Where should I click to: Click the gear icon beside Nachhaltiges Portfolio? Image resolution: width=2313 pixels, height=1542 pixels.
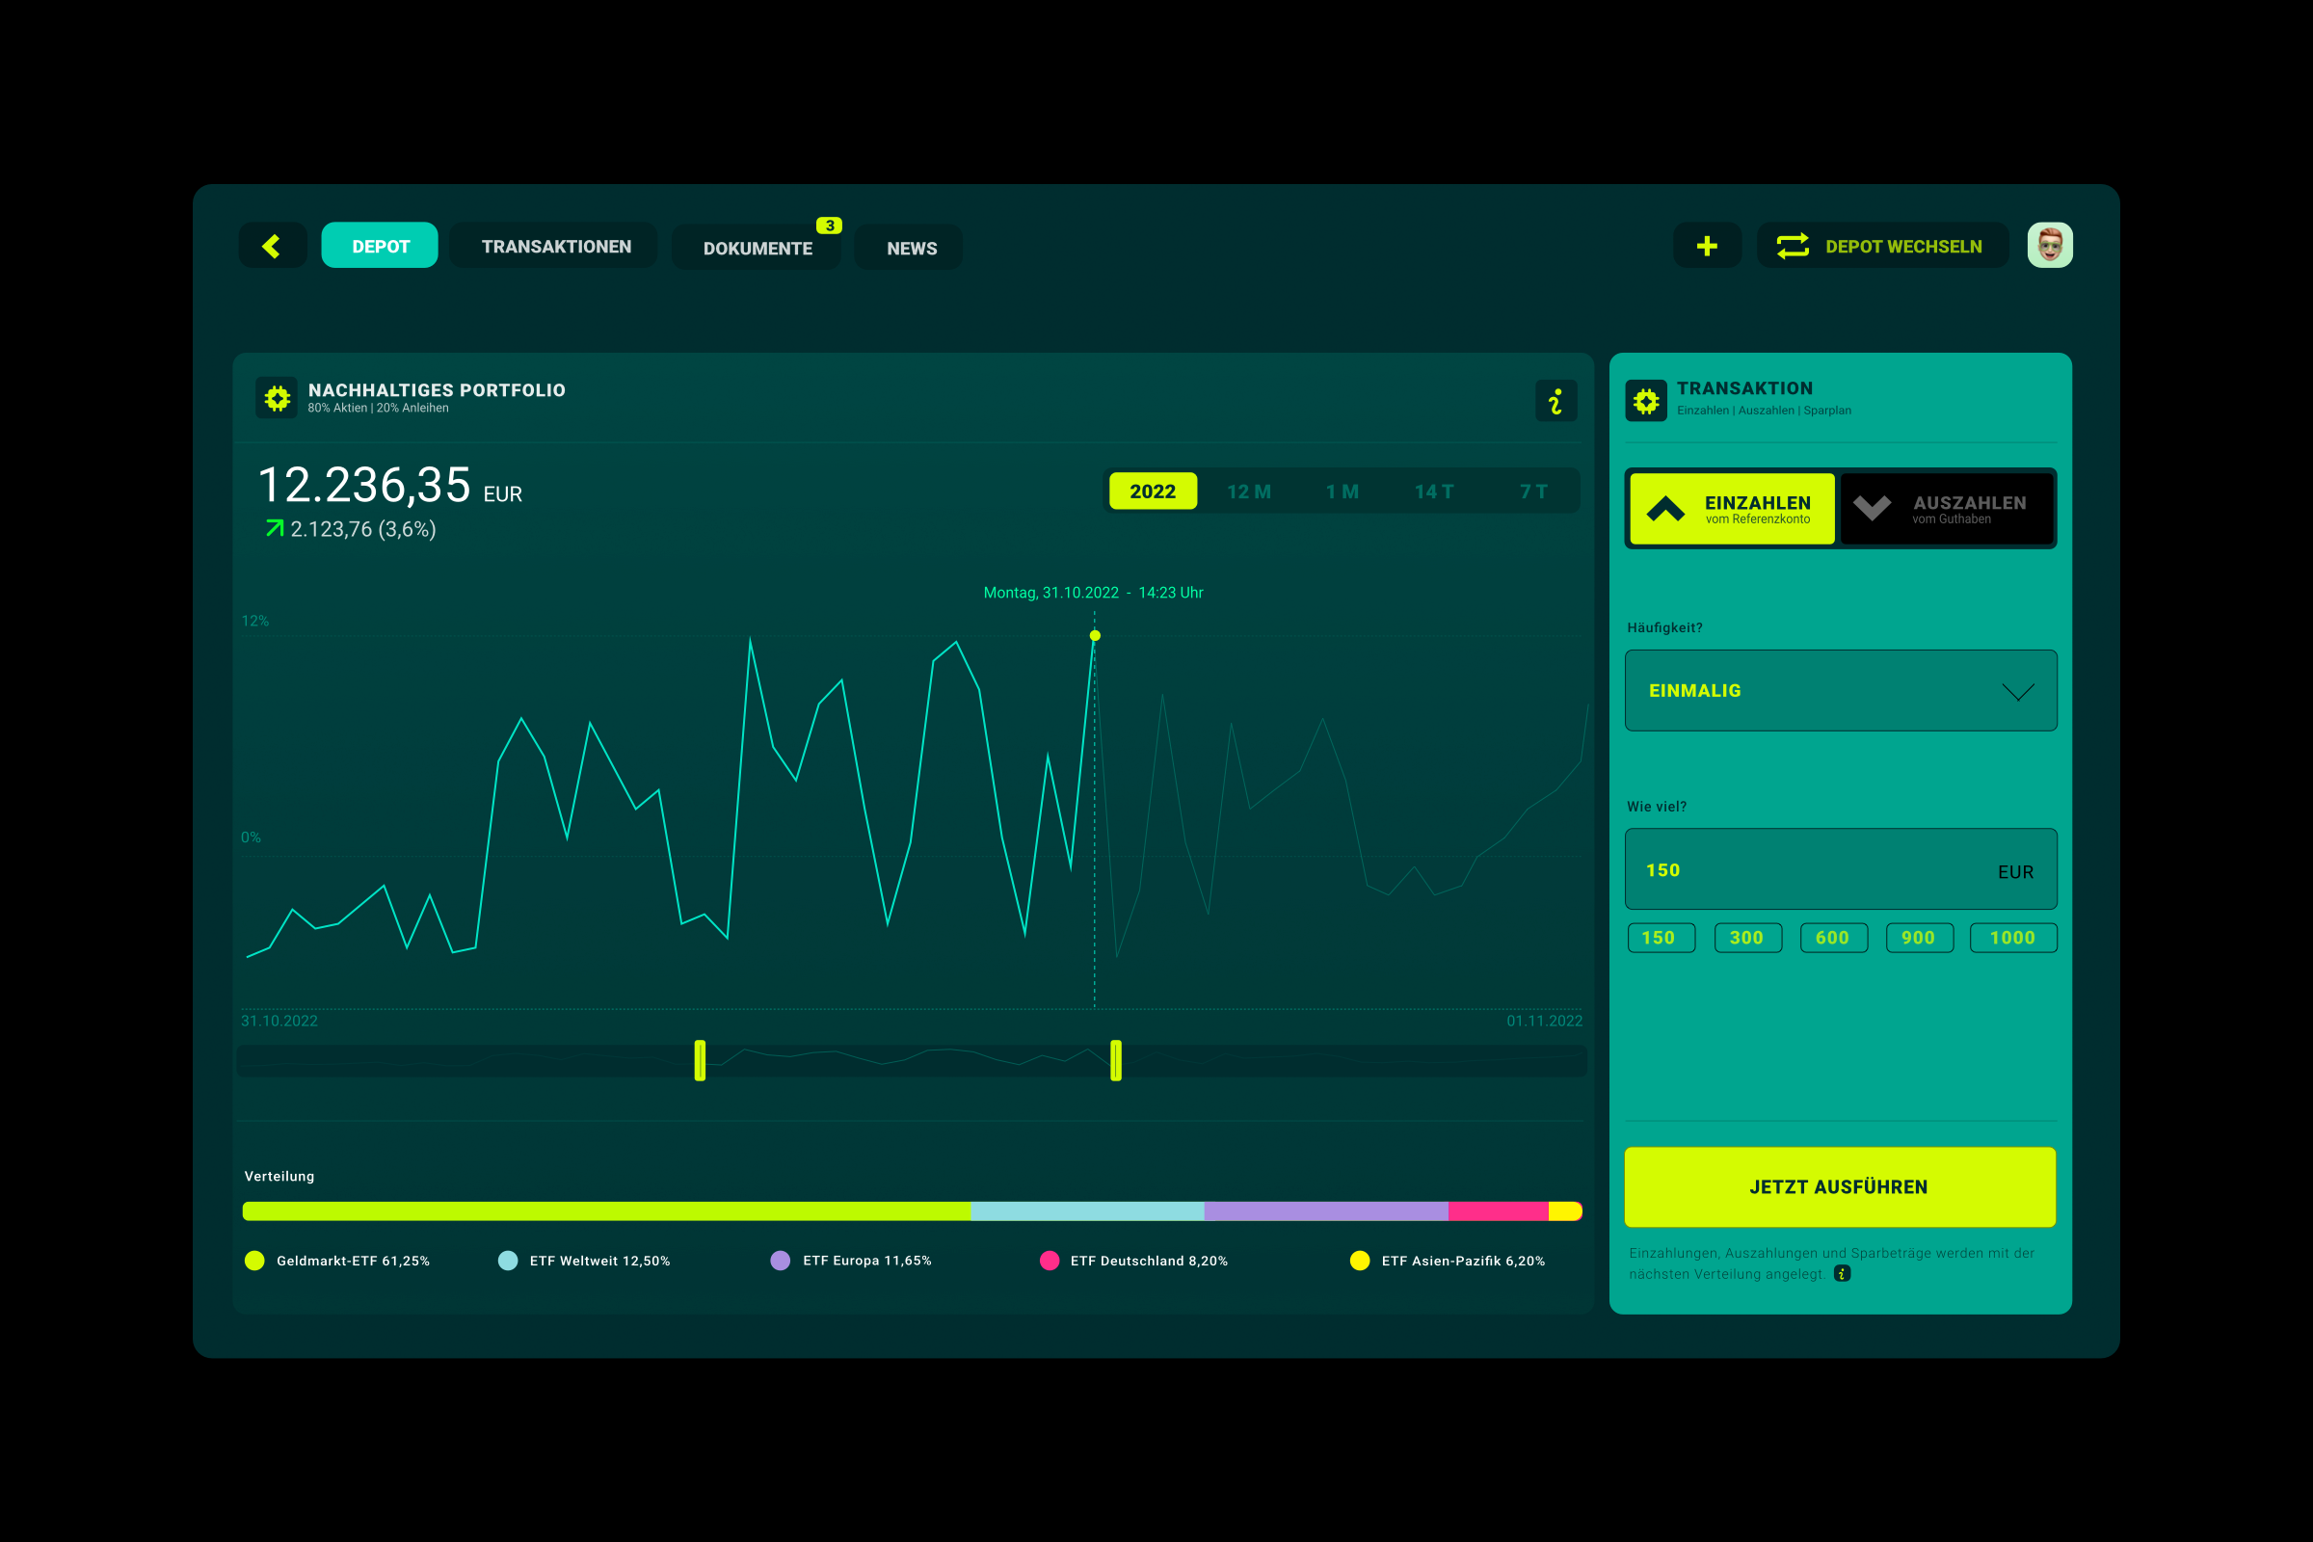pyautogui.click(x=278, y=398)
